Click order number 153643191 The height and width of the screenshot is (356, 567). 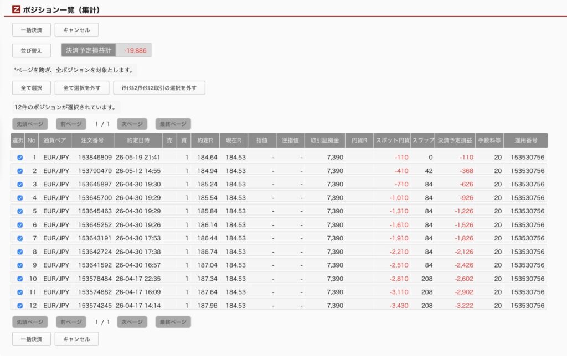pyautogui.click(x=95, y=238)
